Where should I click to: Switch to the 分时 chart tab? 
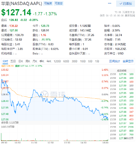click(x=5, y=61)
